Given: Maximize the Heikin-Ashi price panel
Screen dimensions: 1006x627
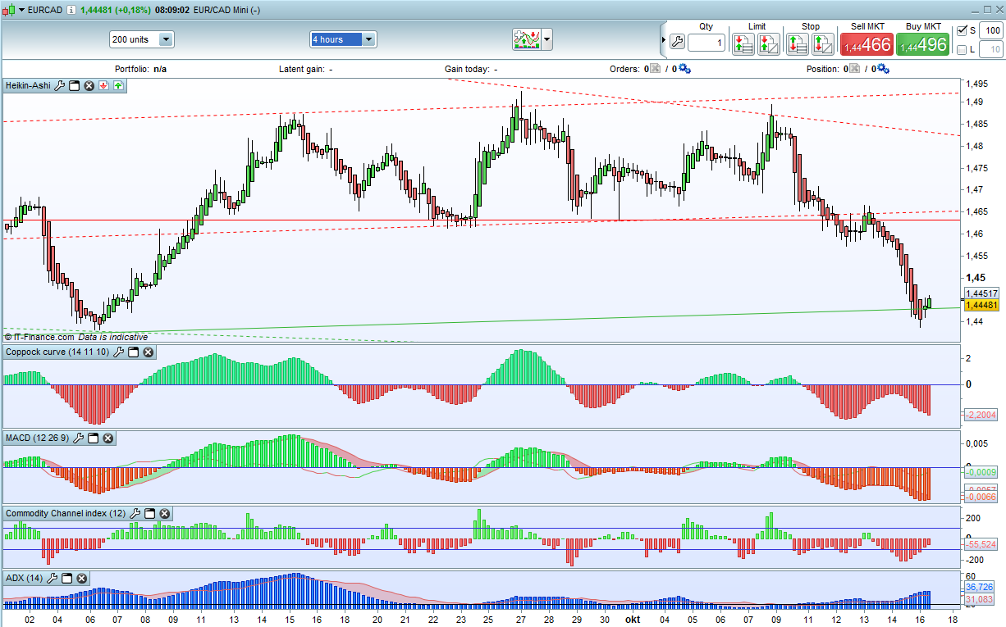Looking at the screenshot, I should tap(74, 85).
